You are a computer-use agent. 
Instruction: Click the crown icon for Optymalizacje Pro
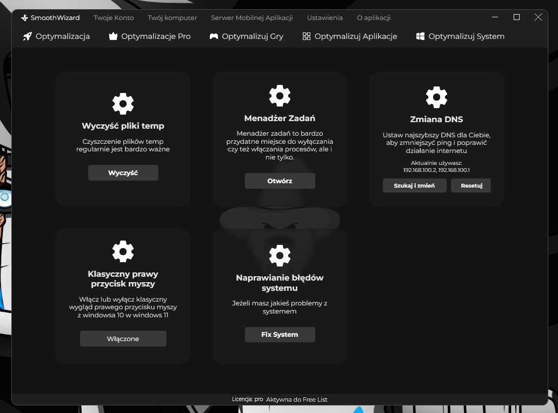pos(113,36)
